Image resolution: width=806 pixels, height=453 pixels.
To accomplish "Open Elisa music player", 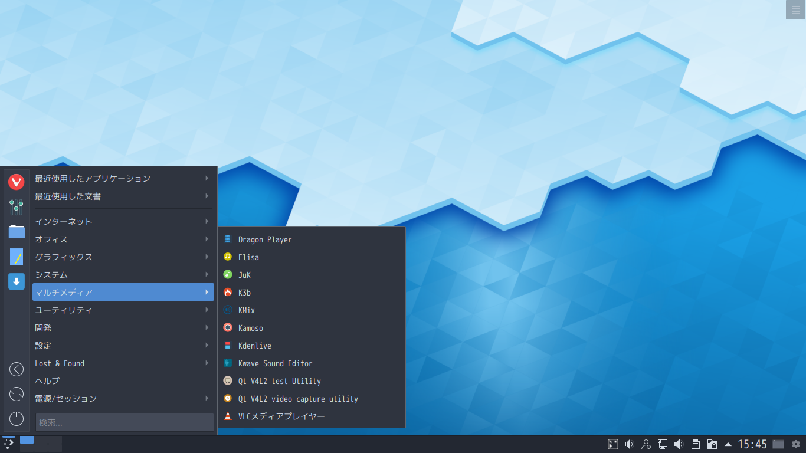I will (312, 257).
